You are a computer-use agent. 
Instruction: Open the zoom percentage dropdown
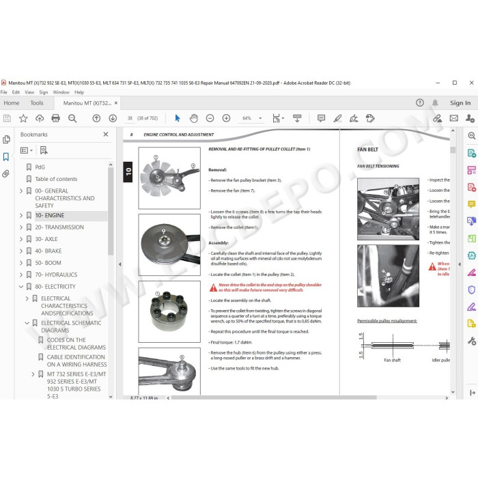[260, 118]
